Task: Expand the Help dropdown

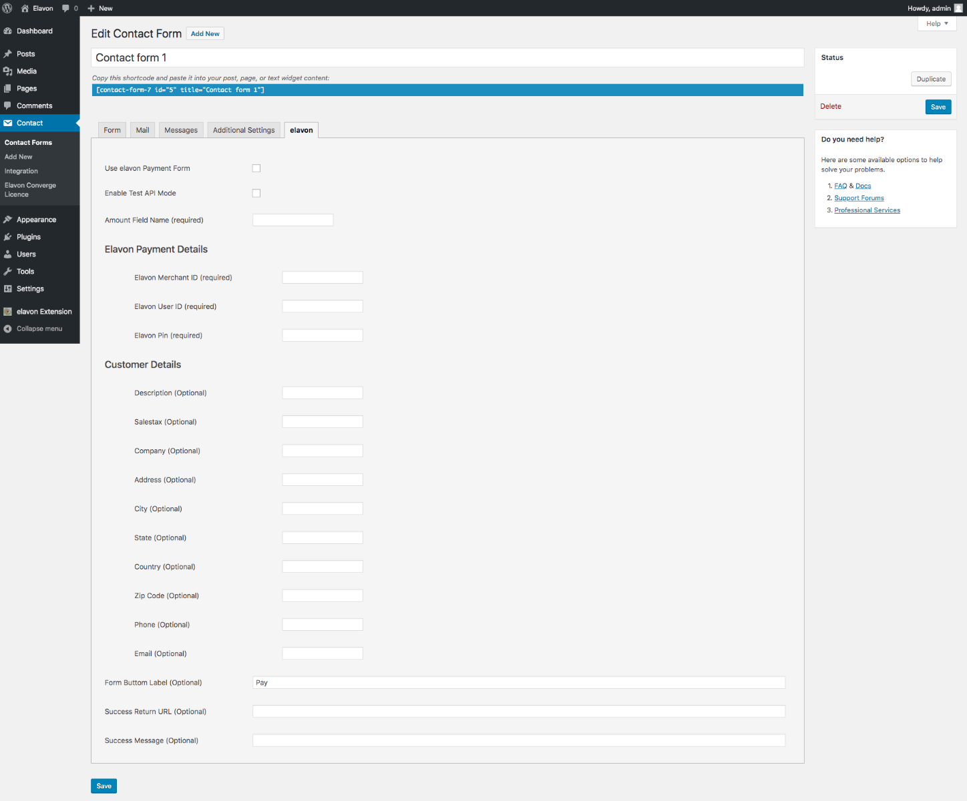Action: click(937, 23)
